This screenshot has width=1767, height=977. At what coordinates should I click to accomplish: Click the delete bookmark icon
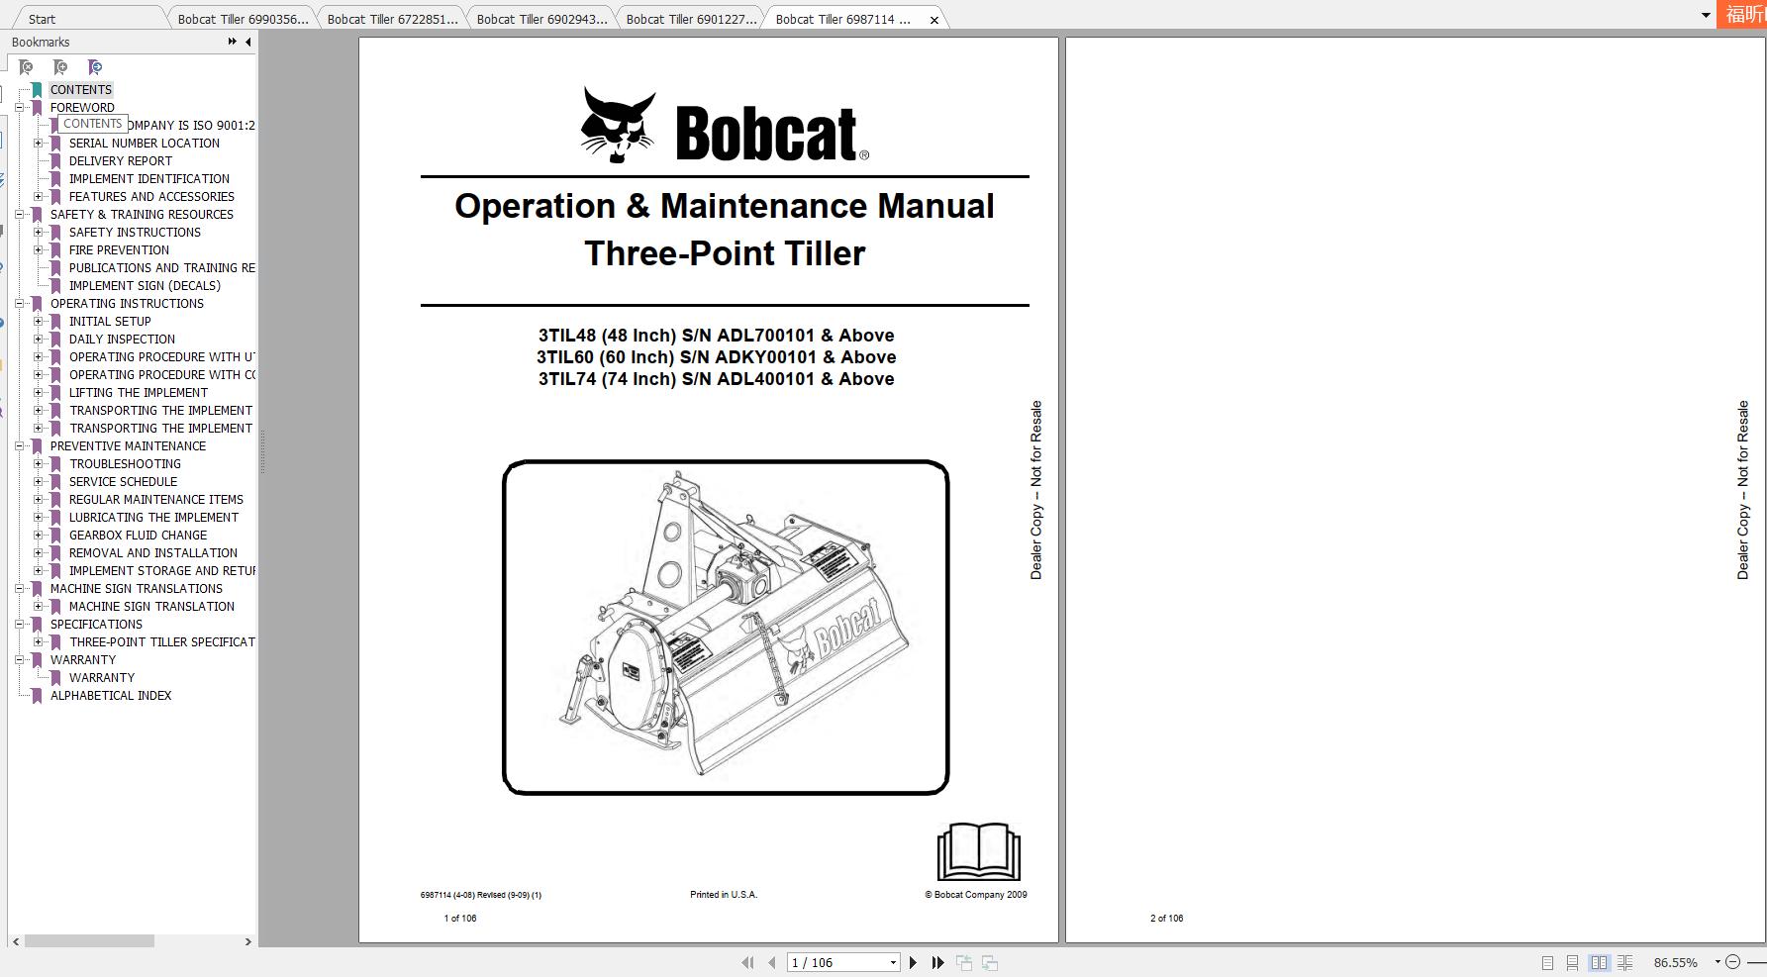[26, 66]
